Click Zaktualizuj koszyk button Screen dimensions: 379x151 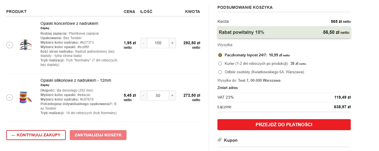[x=98, y=135]
